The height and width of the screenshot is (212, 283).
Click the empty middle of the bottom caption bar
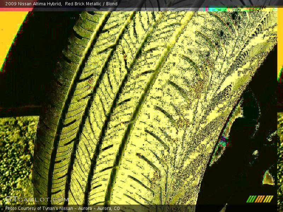(x=184, y=208)
